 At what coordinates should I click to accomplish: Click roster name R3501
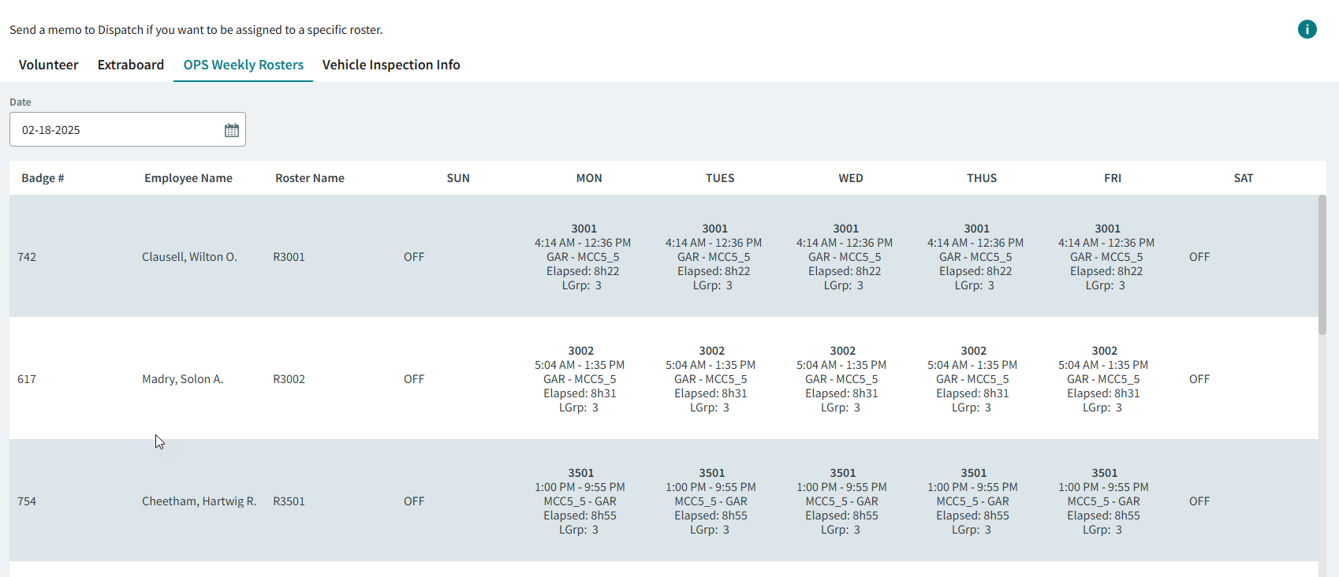[x=289, y=501]
